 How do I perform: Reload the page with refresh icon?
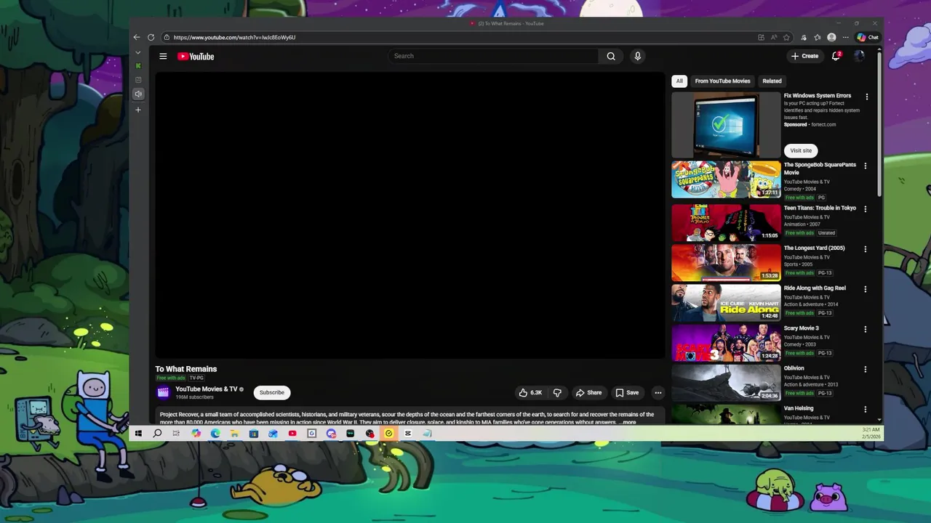coord(151,37)
